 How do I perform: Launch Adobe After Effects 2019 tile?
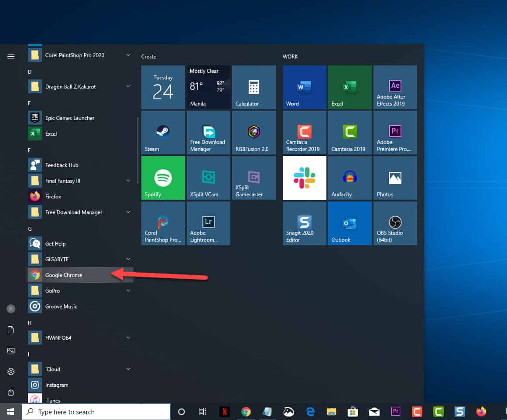(x=395, y=87)
